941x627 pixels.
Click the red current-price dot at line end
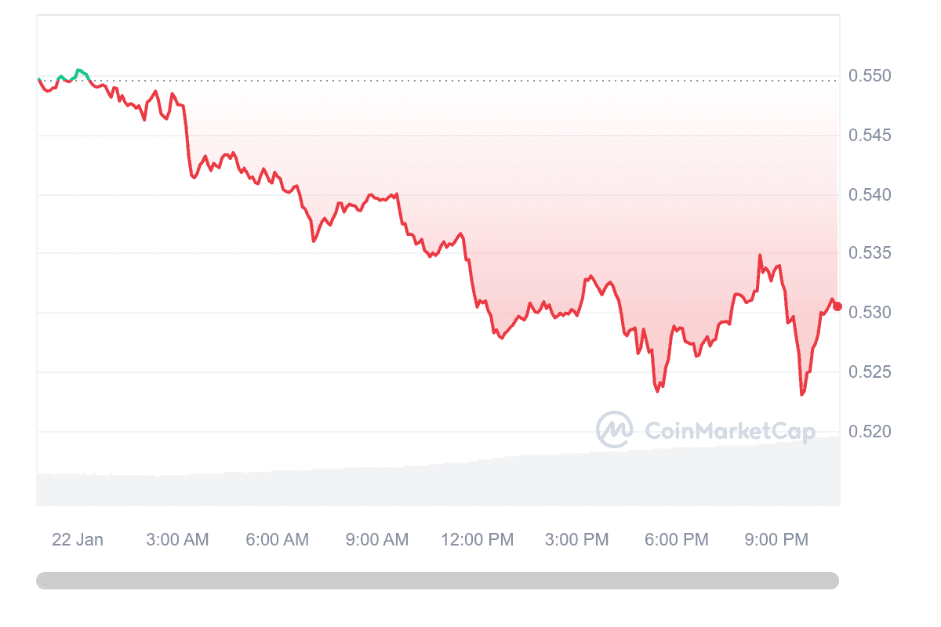coord(837,306)
